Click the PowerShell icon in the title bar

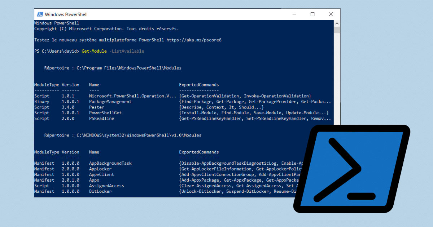[x=40, y=14]
